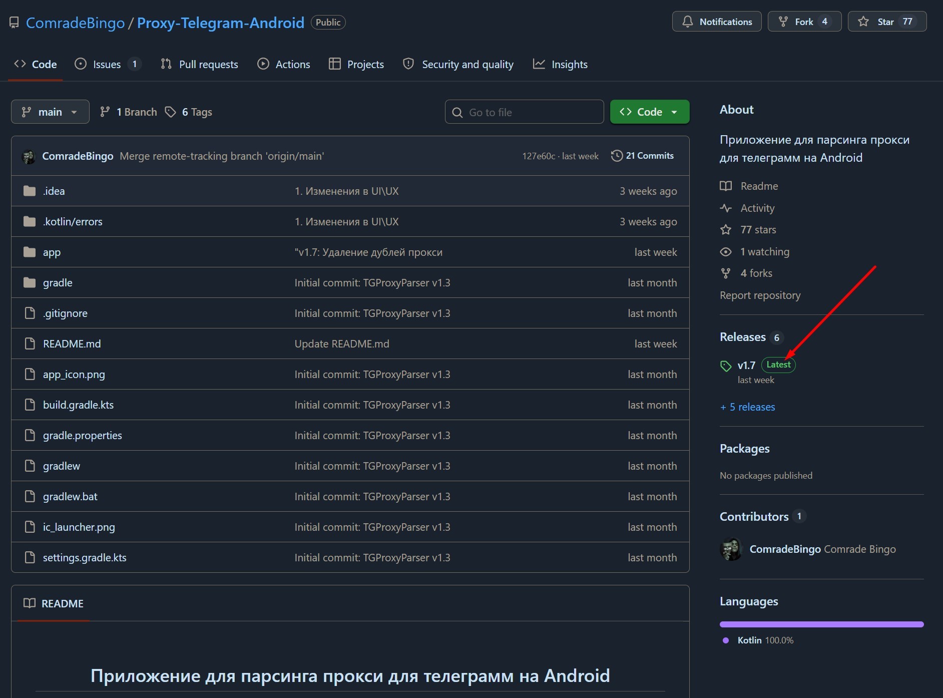Open the build.gradle.kts file

78,405
